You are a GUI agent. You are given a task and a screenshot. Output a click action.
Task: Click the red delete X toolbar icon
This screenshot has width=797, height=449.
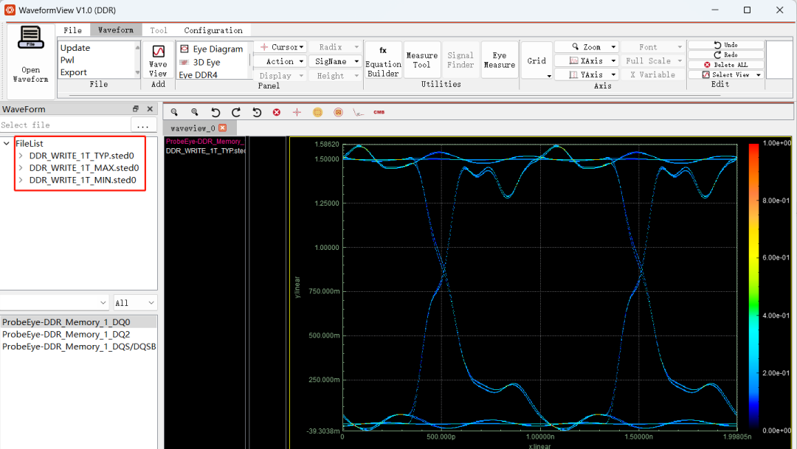pos(277,112)
